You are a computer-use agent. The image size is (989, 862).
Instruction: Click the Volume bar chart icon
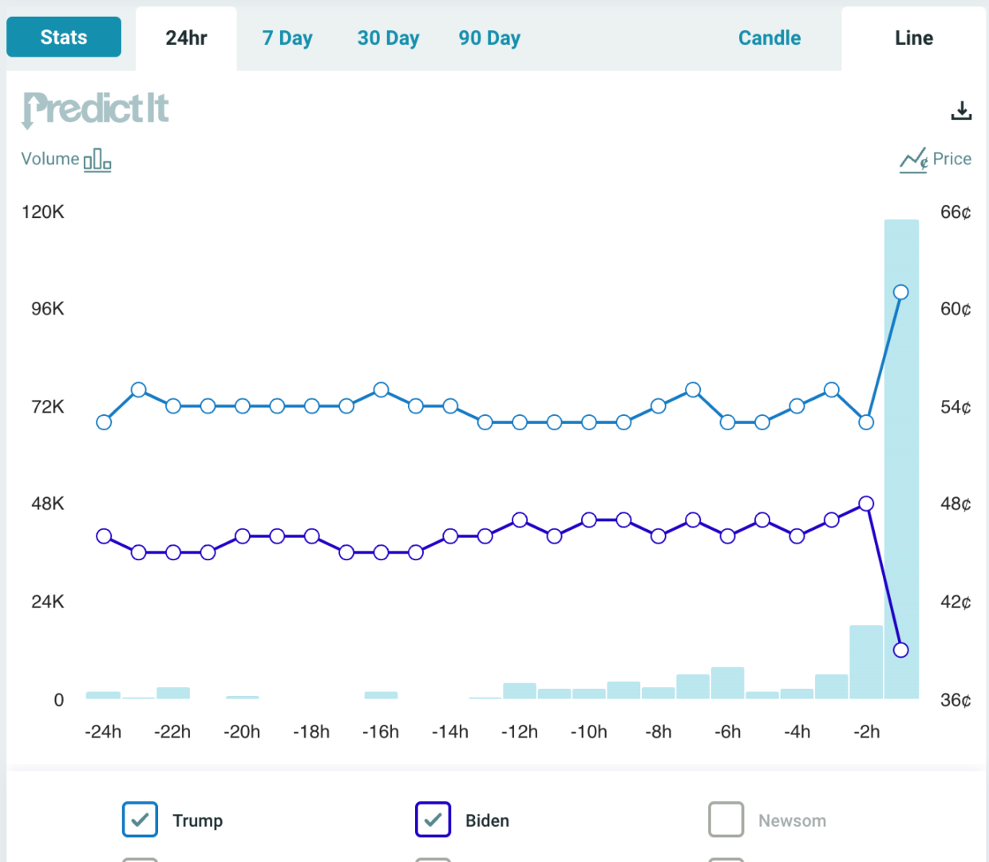(x=97, y=160)
